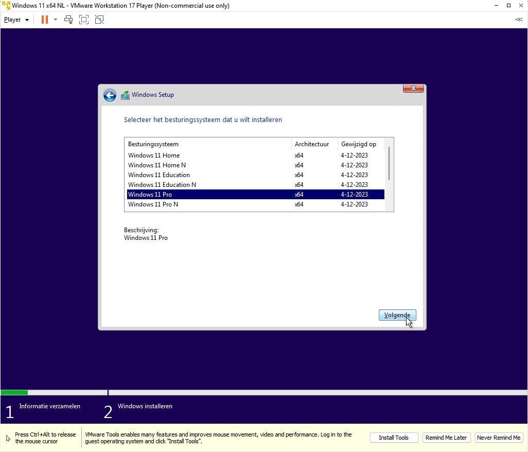528x452 pixels.
Task: Click the Volgende button
Action: (397, 315)
